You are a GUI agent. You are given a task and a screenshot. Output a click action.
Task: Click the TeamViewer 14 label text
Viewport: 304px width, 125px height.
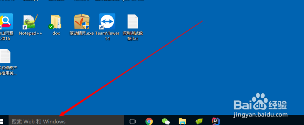pos(107,36)
